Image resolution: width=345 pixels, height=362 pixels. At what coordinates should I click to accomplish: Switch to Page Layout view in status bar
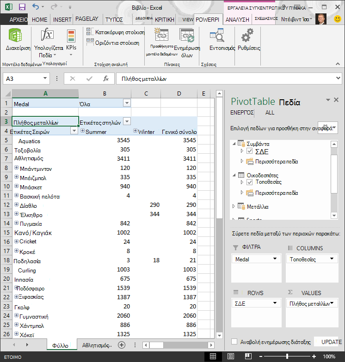point(231,356)
